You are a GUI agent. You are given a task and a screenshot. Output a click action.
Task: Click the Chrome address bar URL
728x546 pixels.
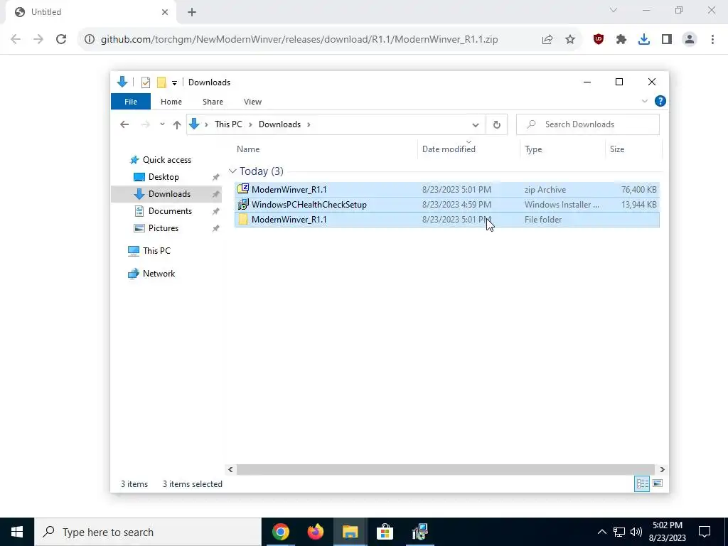click(299, 40)
